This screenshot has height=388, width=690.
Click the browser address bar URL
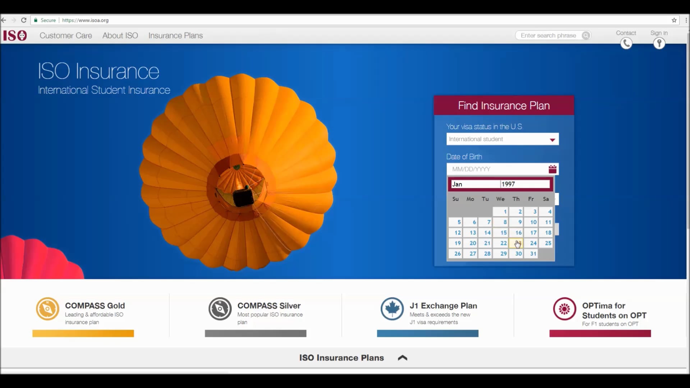click(85, 20)
